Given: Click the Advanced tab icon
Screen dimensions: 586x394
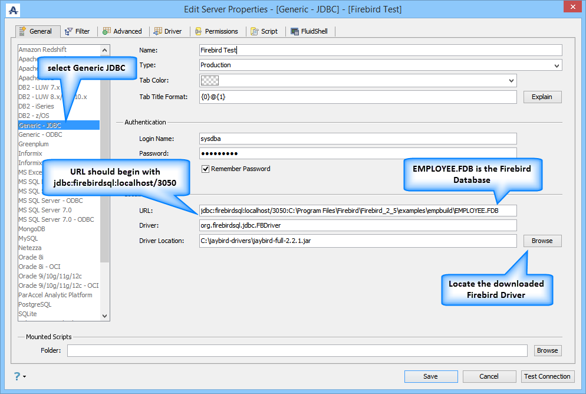Looking at the screenshot, I should [x=107, y=31].
